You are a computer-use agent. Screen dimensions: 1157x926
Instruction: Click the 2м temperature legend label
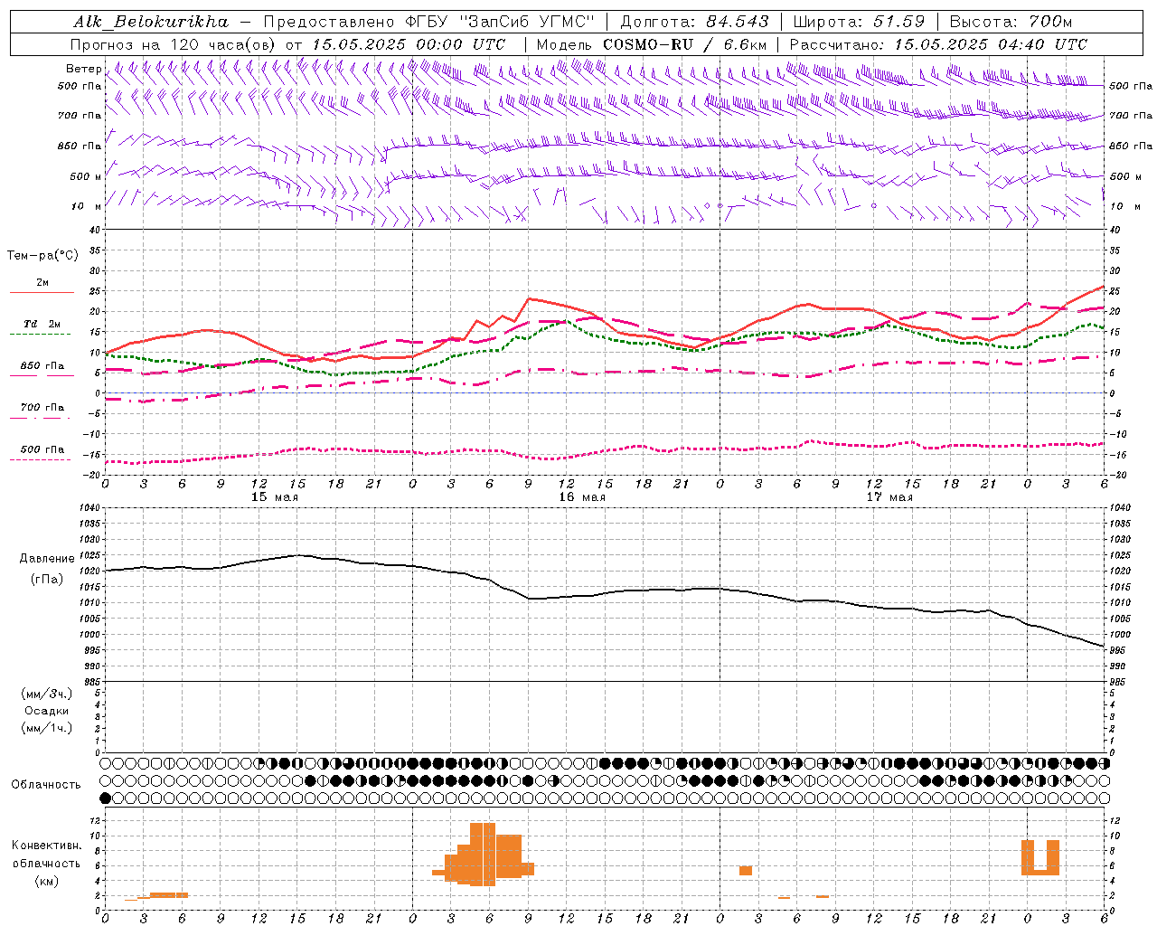[42, 283]
